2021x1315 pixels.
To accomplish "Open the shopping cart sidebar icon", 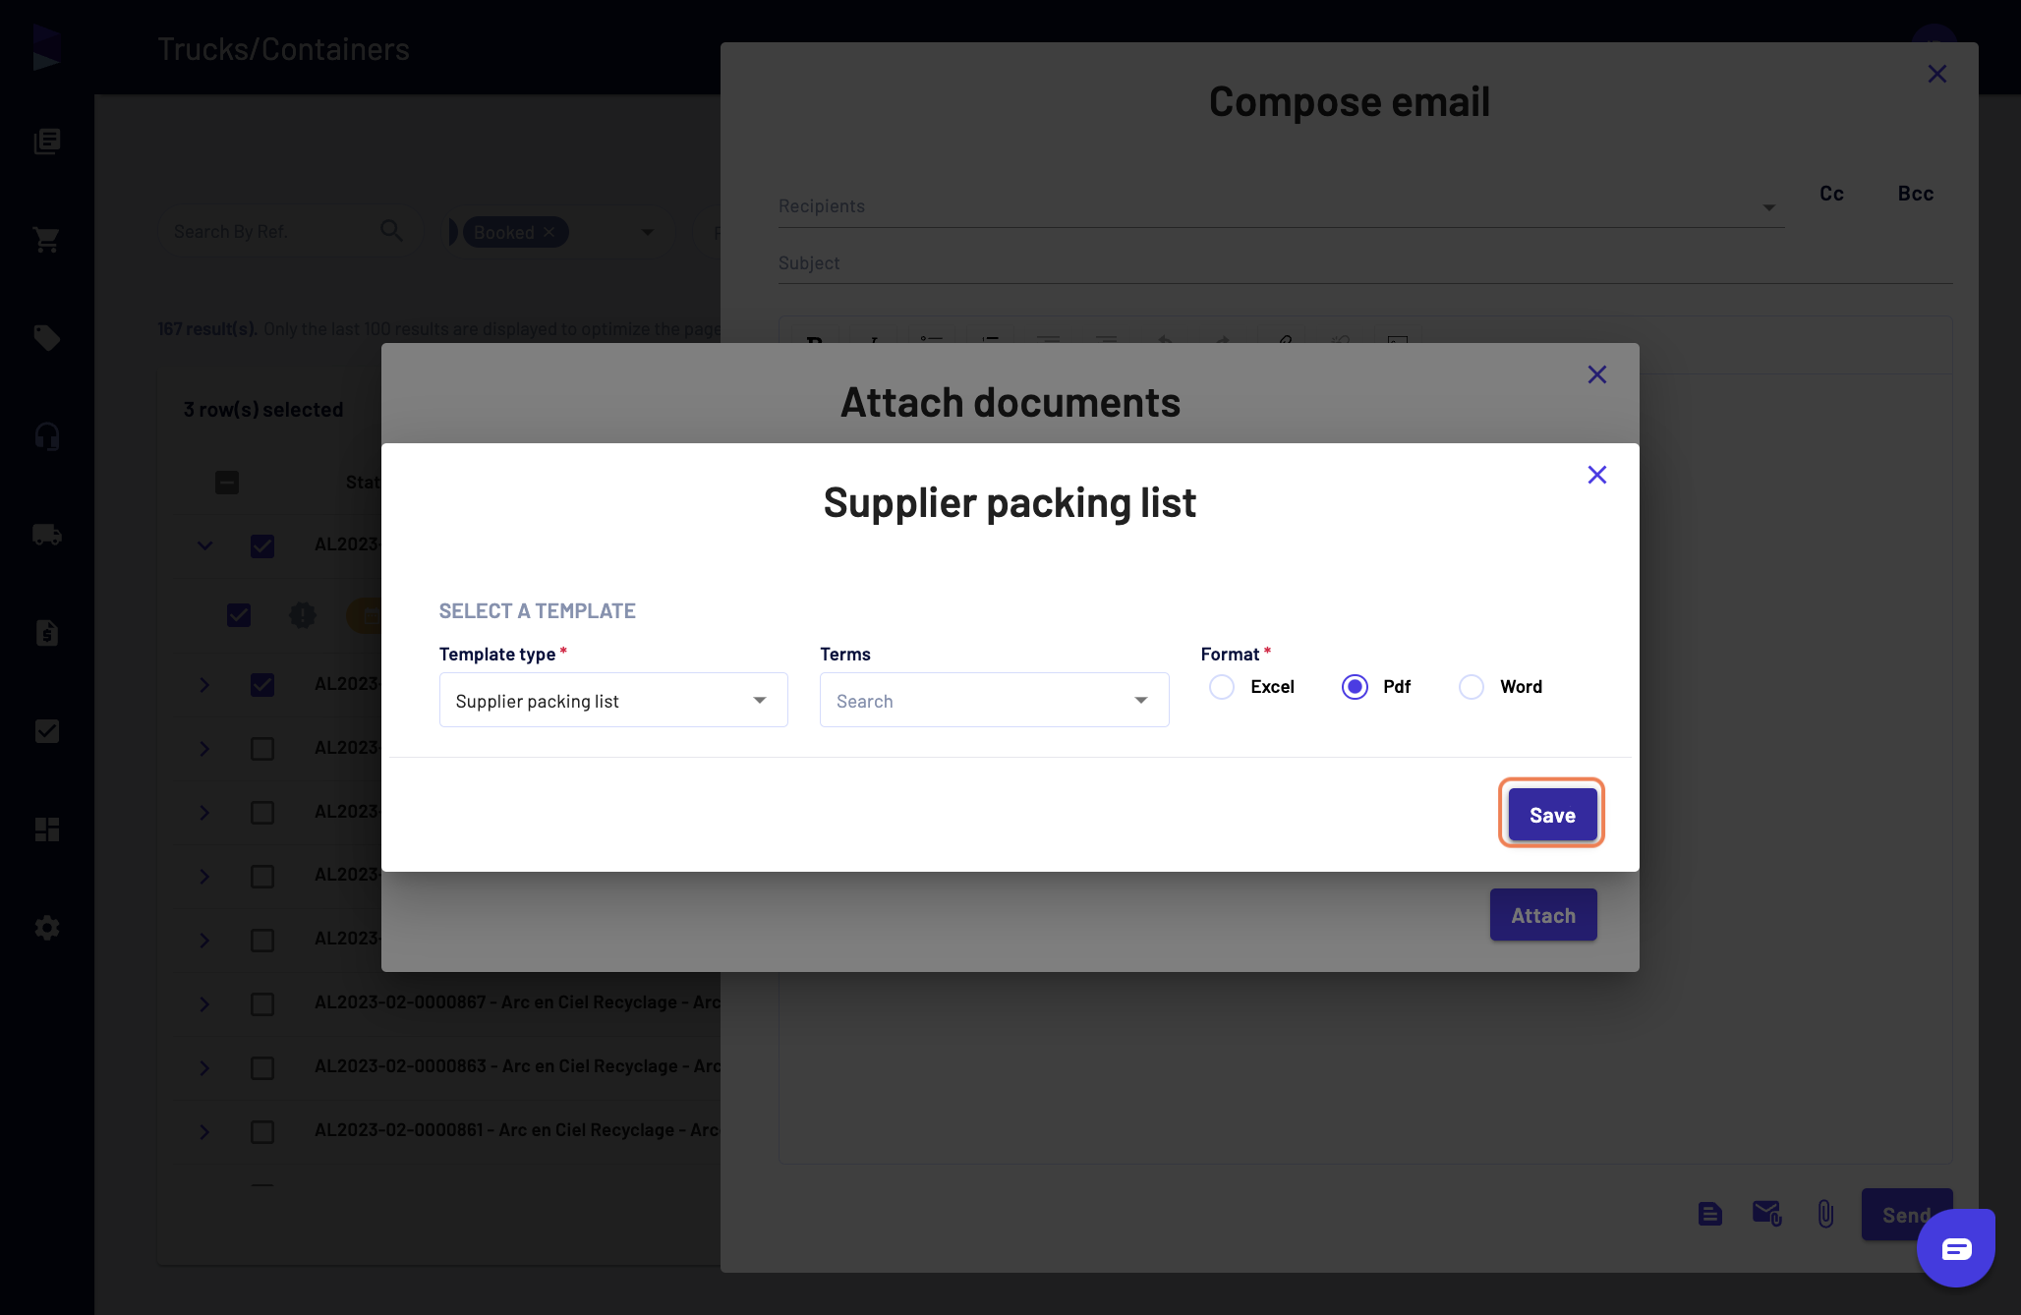I will click(x=46, y=239).
